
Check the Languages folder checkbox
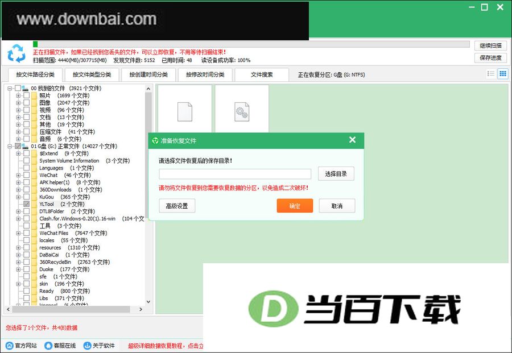pyautogui.click(x=26, y=168)
